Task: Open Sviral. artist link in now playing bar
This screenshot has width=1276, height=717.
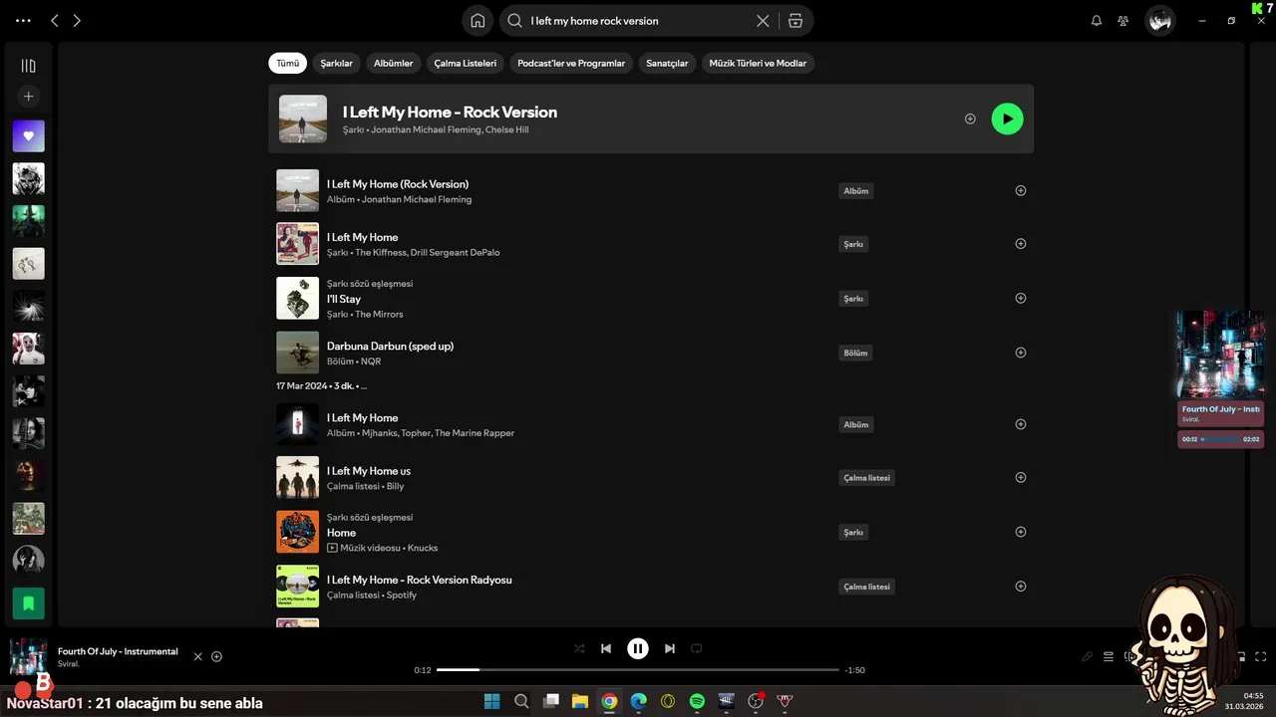Action: tap(69, 664)
